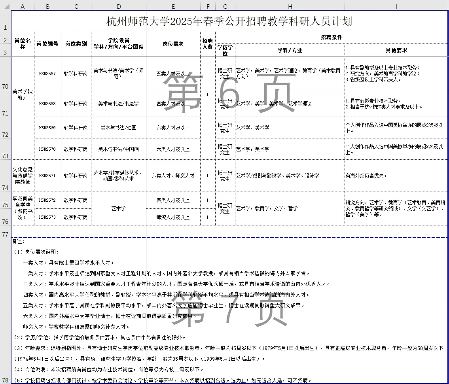449x384 pixels.
Task: Click the 岗位编号 header cell
Action: coord(47,44)
